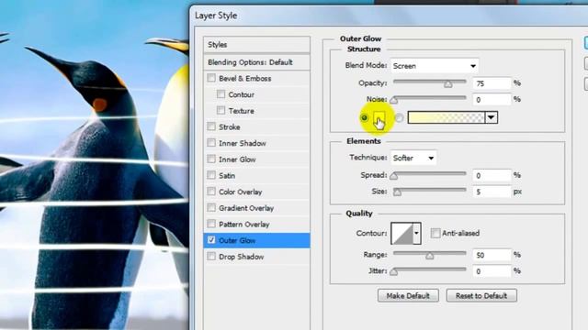Click the Jitter percentage input field
Image resolution: width=588 pixels, height=330 pixels.
(492, 271)
